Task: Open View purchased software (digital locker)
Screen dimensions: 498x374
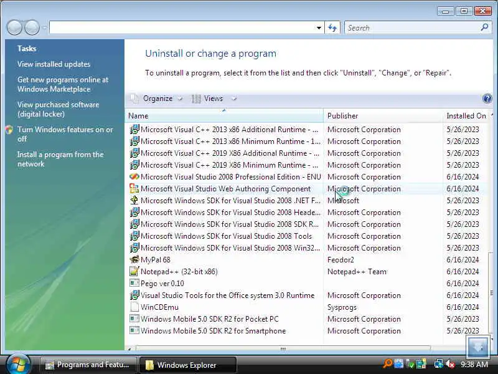Action: [58, 109]
